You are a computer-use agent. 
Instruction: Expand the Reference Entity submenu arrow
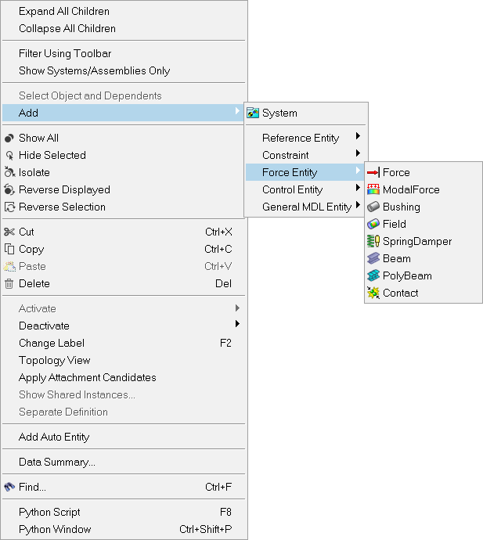tap(358, 138)
